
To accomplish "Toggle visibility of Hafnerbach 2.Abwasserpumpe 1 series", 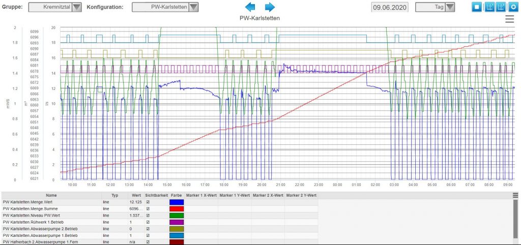I will (x=148, y=242).
